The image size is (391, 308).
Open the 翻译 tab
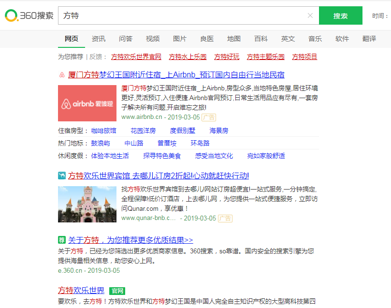(x=369, y=39)
